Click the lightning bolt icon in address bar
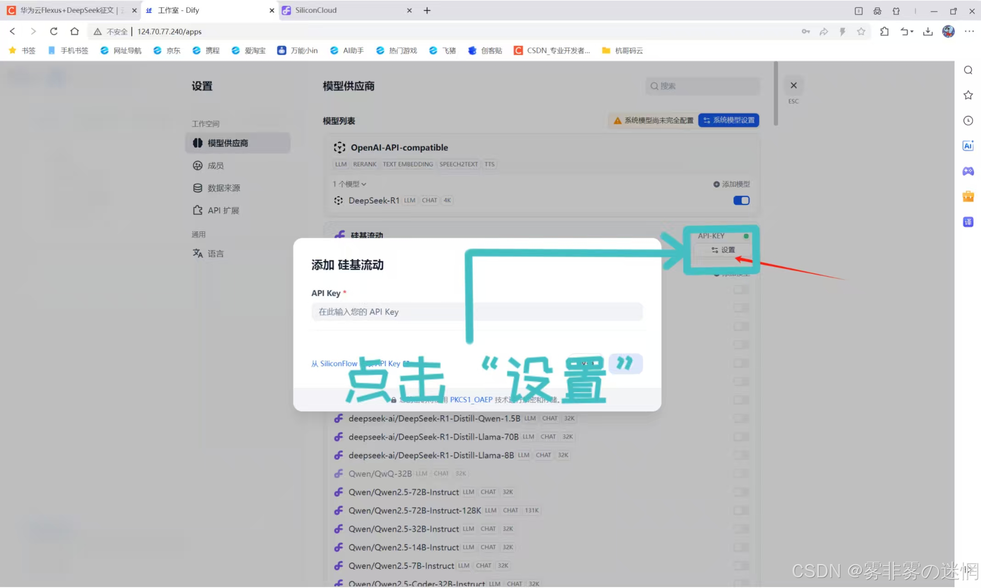Viewport: 981px width, 588px height. pyautogui.click(x=842, y=31)
